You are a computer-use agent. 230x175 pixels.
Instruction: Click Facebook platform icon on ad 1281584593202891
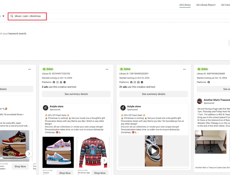131,82
